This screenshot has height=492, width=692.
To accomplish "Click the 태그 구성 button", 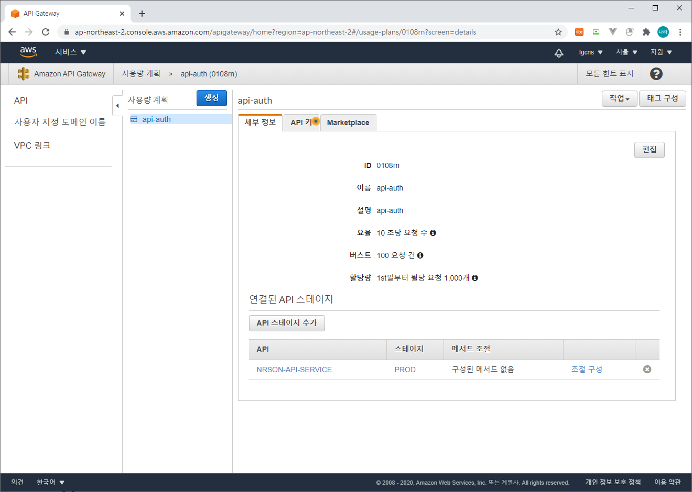I will [663, 98].
